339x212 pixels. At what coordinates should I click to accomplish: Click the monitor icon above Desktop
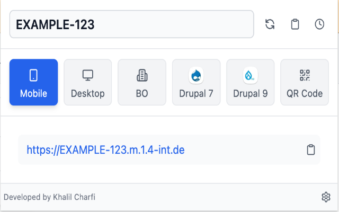pyautogui.click(x=88, y=75)
